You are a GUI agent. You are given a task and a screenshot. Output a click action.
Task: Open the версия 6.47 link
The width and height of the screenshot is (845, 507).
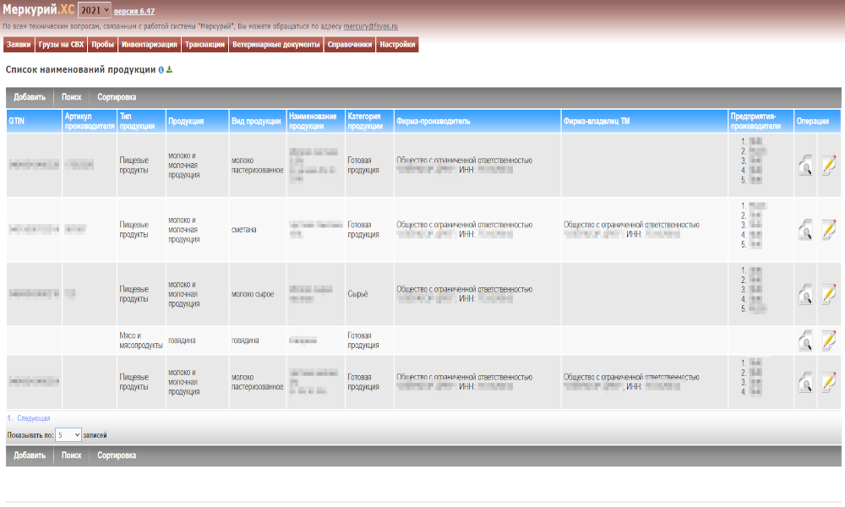(x=134, y=11)
